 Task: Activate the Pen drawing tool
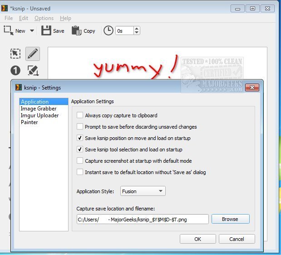(x=33, y=54)
